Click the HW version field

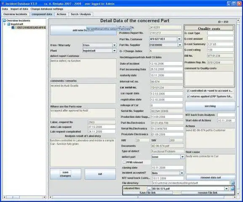143,140
